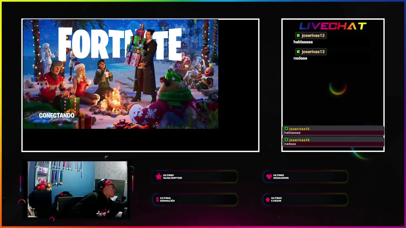The image size is (406, 228).
Task: Select the Último Seguidor label
Action: point(281,177)
